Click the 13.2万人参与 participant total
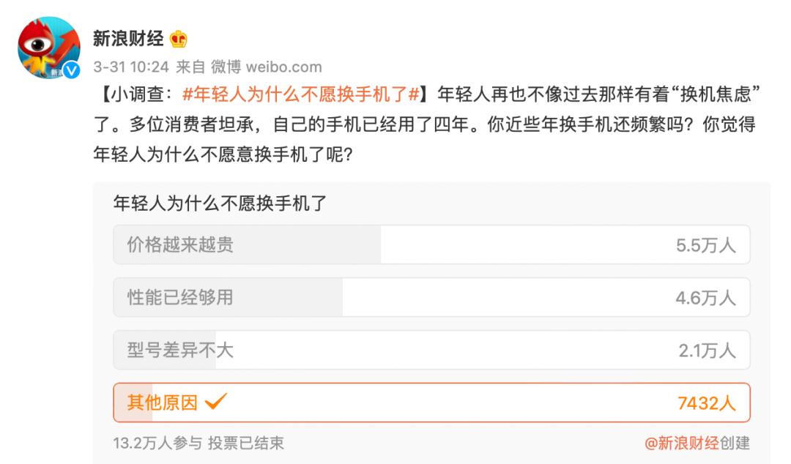Screen dimensions: 791x464 (157, 443)
